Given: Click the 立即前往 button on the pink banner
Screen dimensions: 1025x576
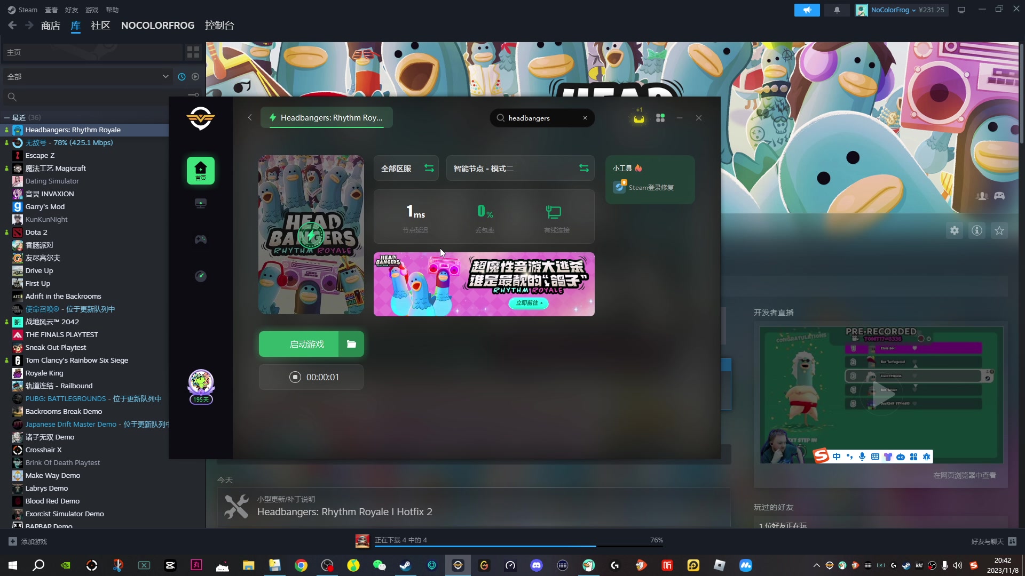Looking at the screenshot, I should tap(529, 303).
